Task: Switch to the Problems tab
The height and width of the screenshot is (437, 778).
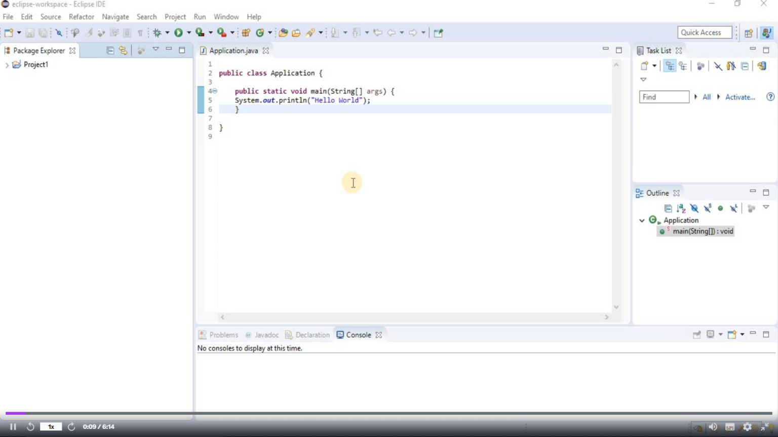Action: (218, 335)
